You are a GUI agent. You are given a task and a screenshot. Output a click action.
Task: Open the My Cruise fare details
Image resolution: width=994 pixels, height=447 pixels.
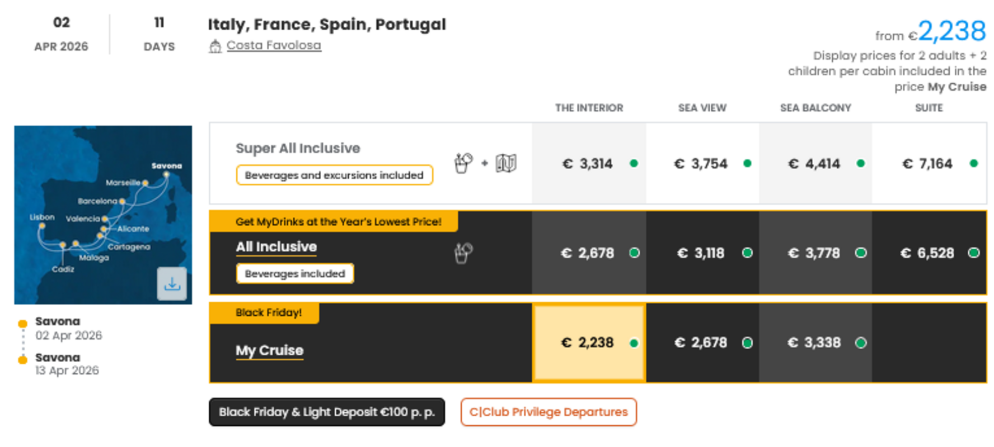tap(269, 350)
